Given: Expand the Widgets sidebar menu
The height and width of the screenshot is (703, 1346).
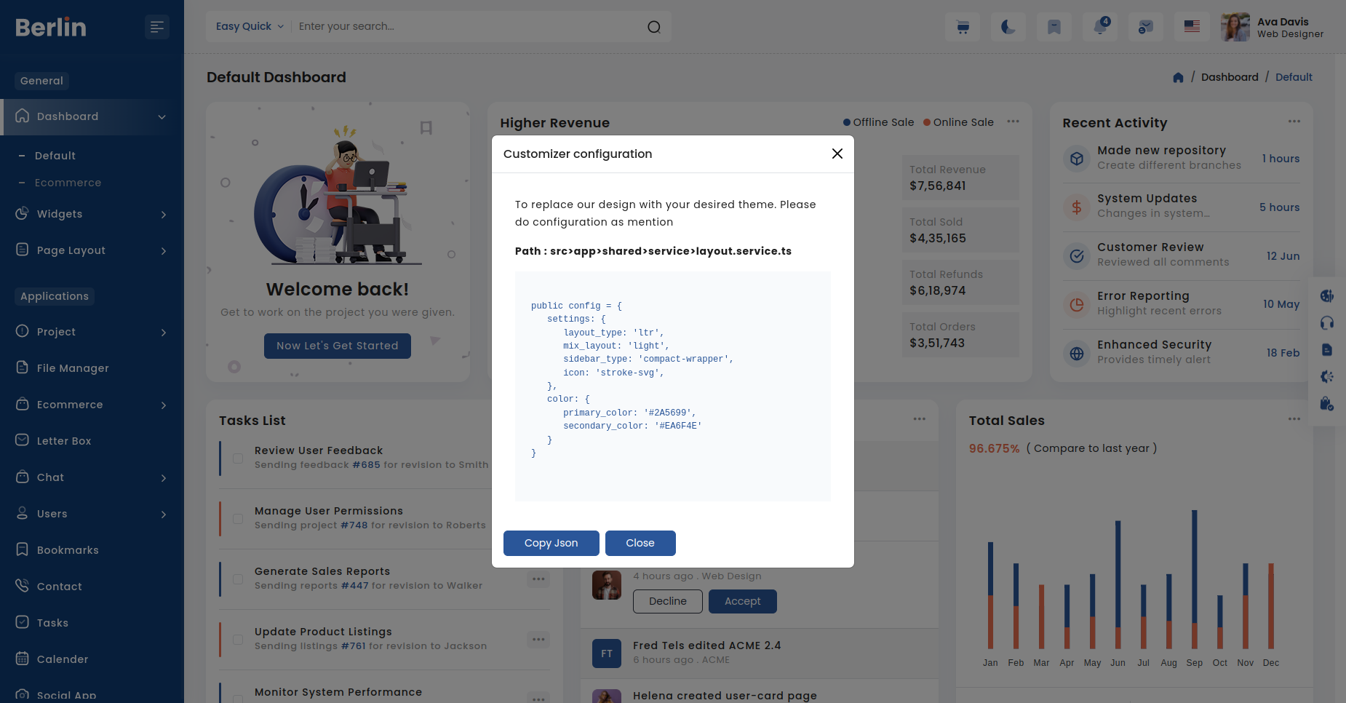Looking at the screenshot, I should click(92, 214).
